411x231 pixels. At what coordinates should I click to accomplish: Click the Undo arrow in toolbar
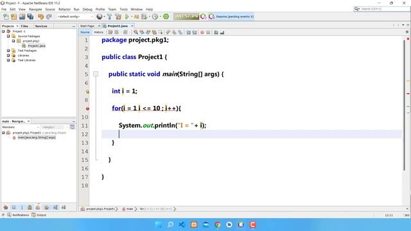[x=40, y=17]
